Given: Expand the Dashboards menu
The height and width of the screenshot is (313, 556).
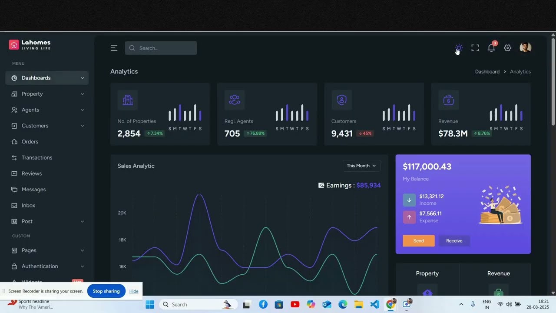Looking at the screenshot, I should tap(47, 78).
